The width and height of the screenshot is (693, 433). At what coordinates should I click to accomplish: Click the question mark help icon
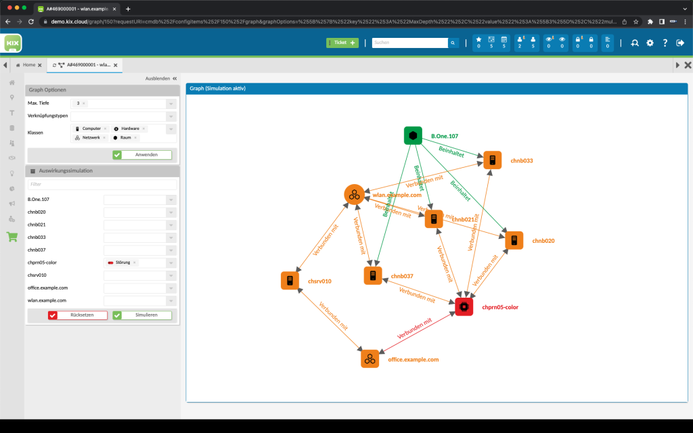665,43
